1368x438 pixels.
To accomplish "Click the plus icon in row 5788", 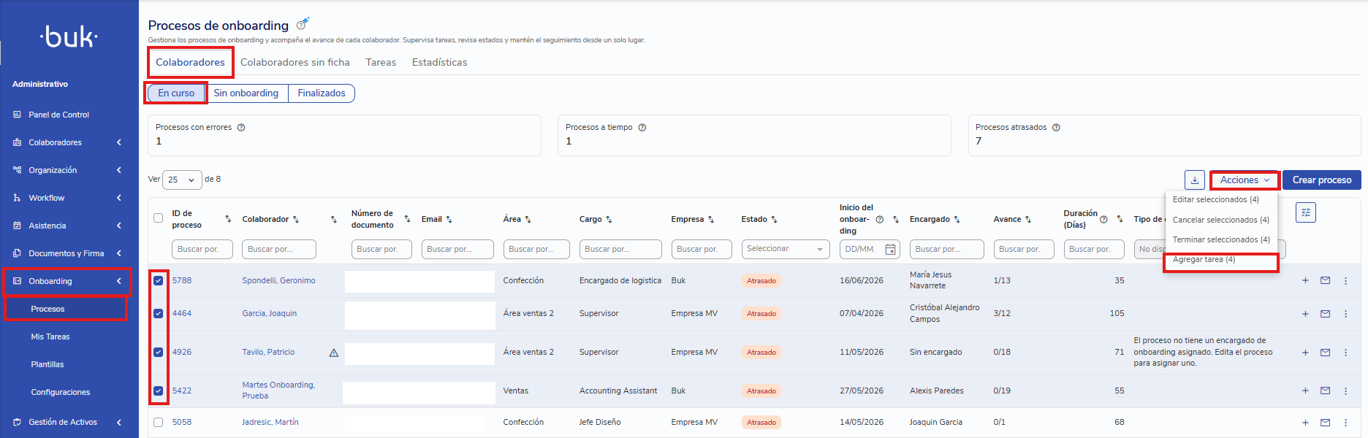I will pyautogui.click(x=1305, y=280).
